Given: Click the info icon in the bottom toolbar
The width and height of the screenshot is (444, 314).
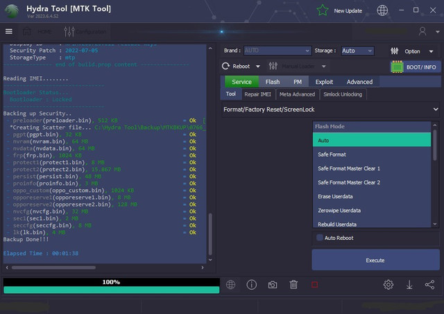Looking at the screenshot, I should coord(251,285).
